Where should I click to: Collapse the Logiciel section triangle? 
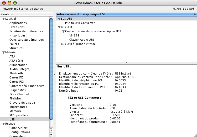(3, 19)
